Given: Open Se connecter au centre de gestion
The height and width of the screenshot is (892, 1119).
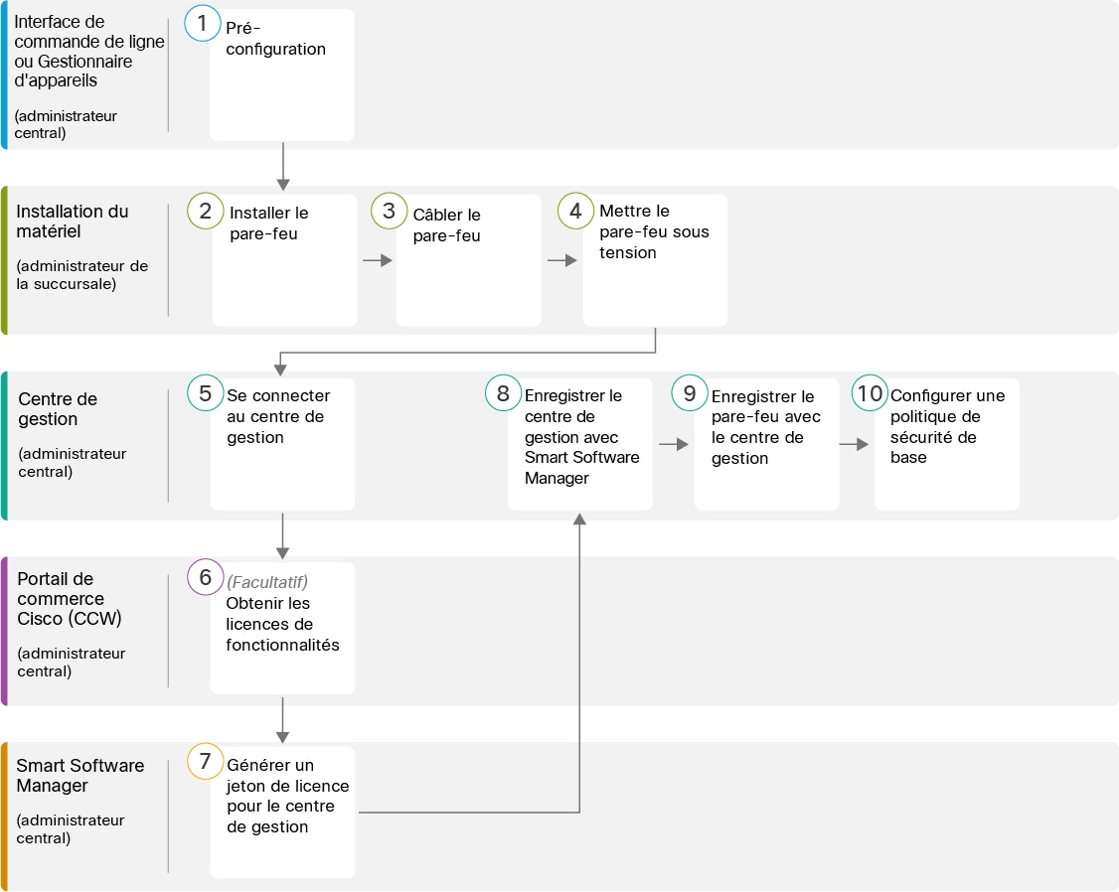Looking at the screenshot, I should [x=282, y=444].
